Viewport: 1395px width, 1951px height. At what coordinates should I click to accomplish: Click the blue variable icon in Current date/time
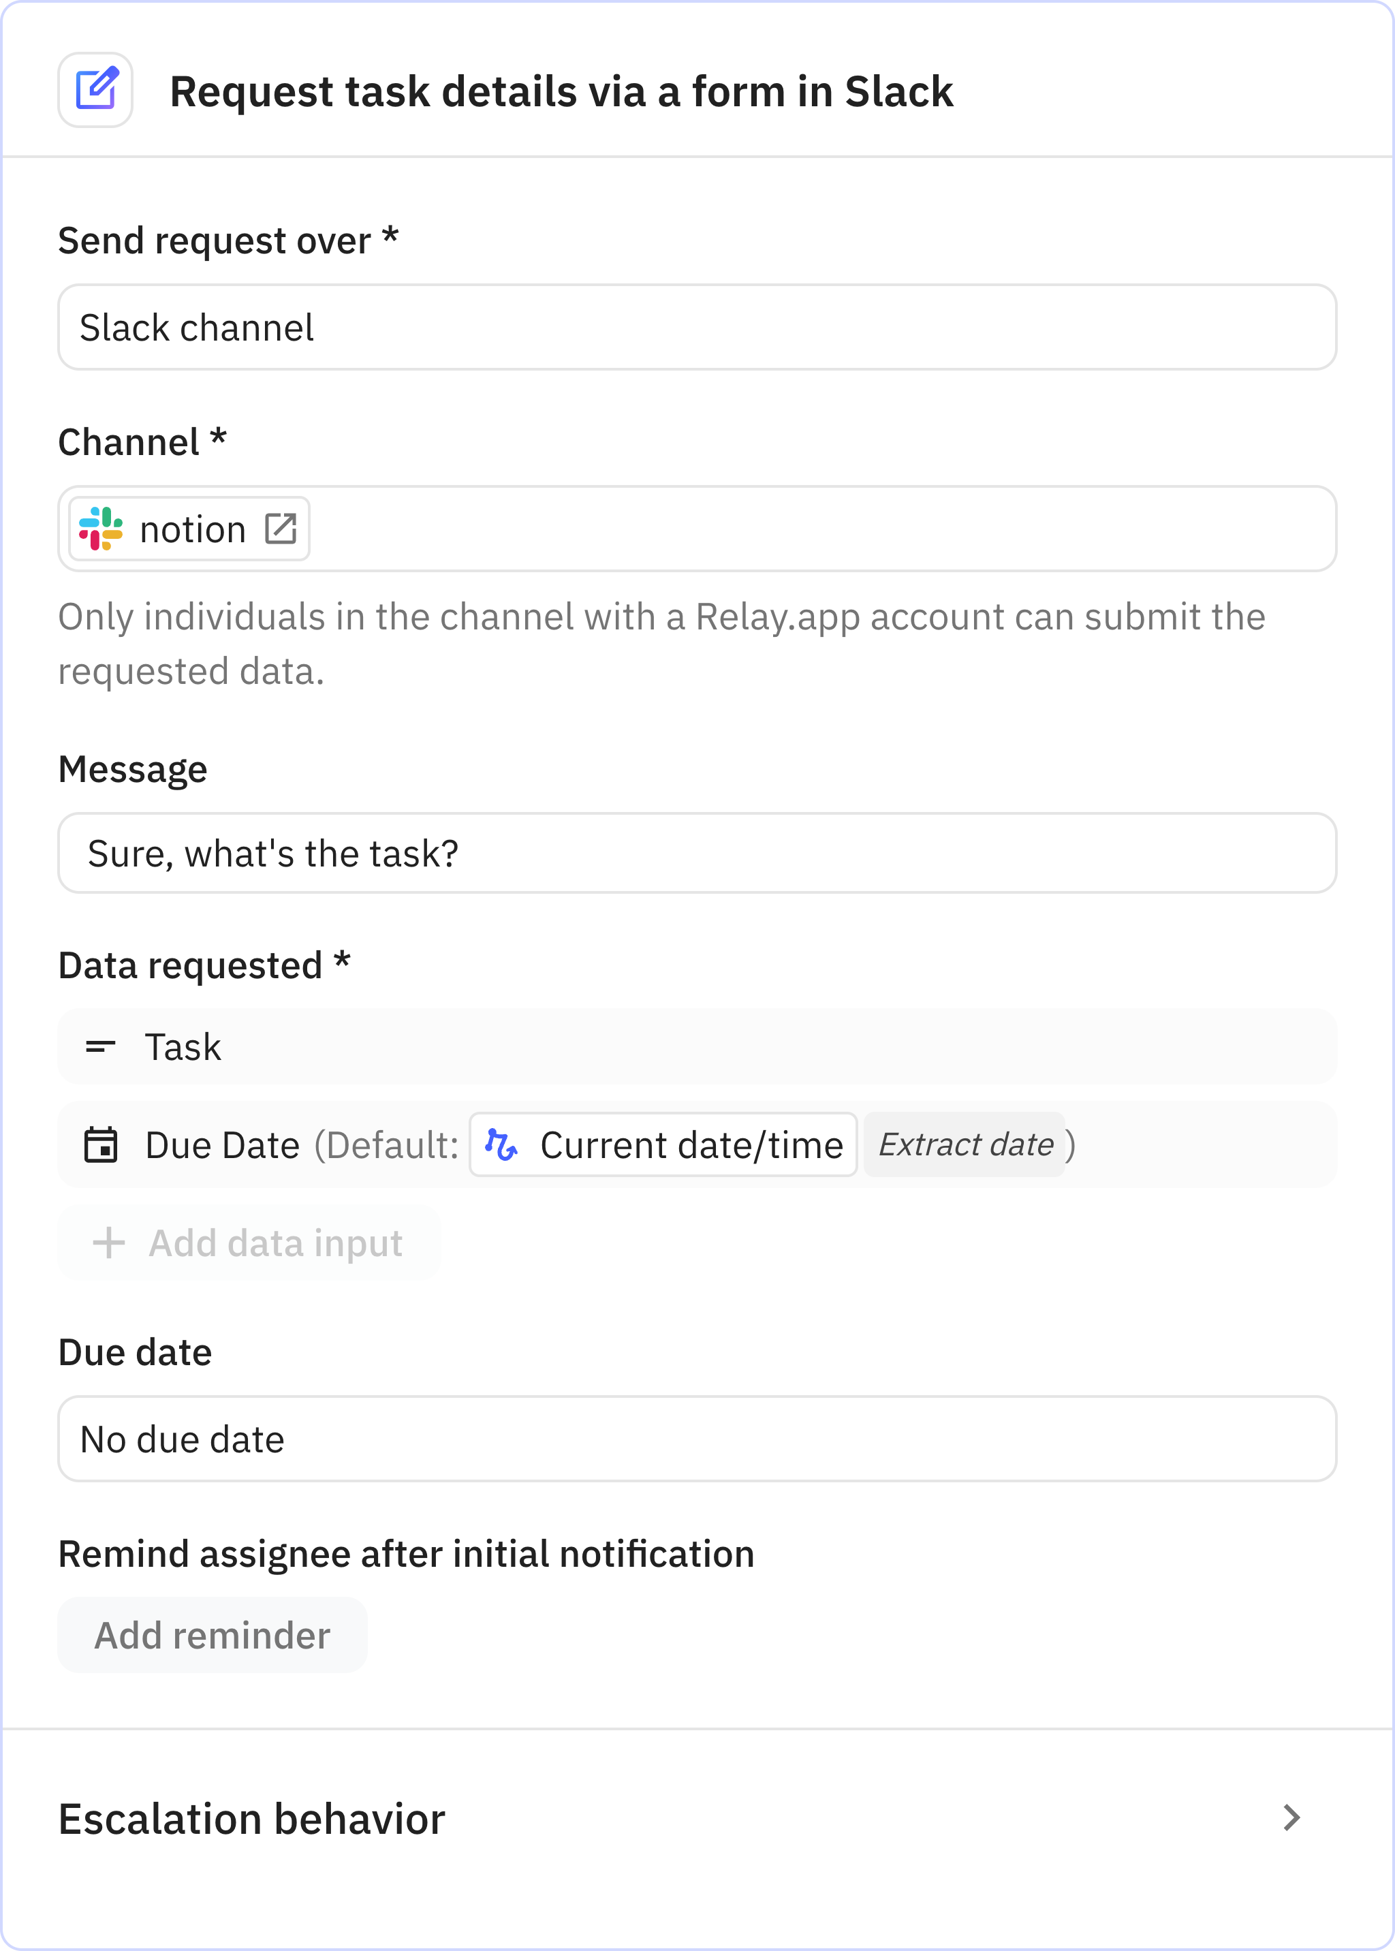tap(501, 1144)
